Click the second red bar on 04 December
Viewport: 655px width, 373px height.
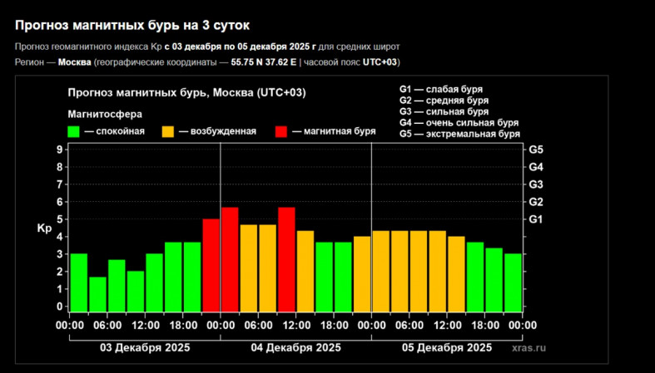tap(286, 259)
